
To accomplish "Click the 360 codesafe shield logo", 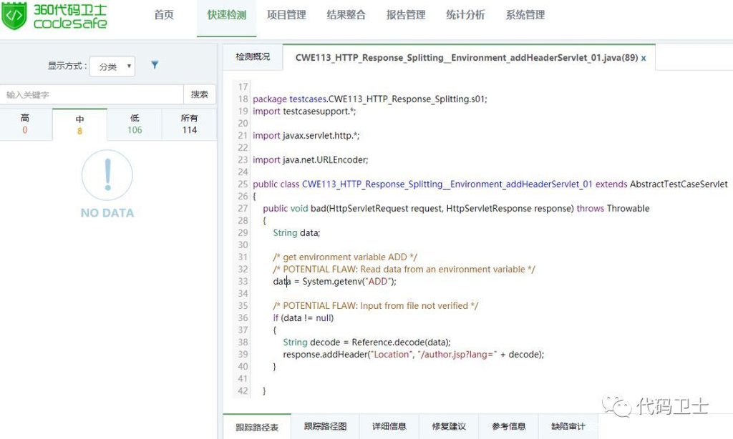I will 14,16.
